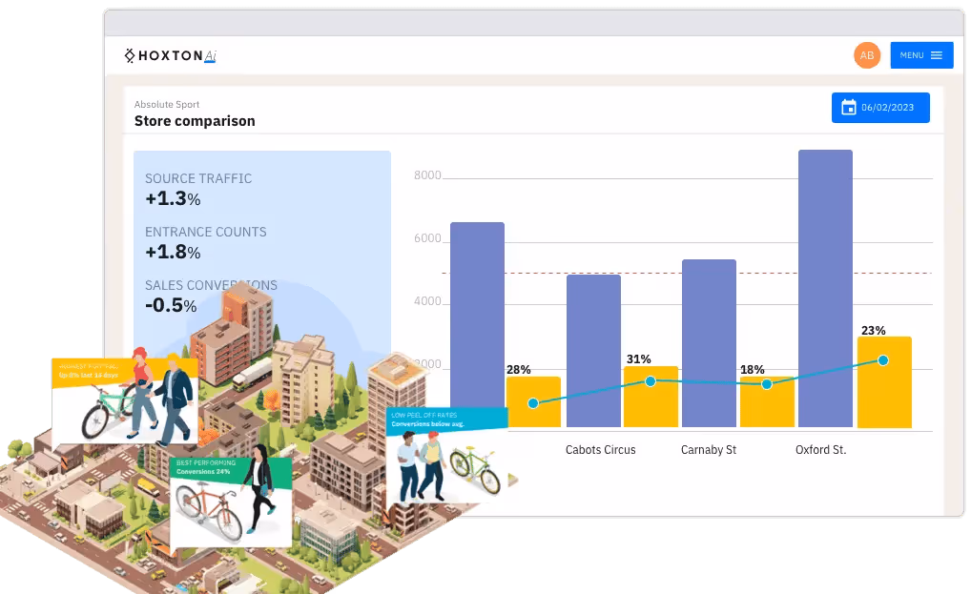This screenshot has width=971, height=594.
Task: Click the Carnaby St axis label
Action: point(709,450)
